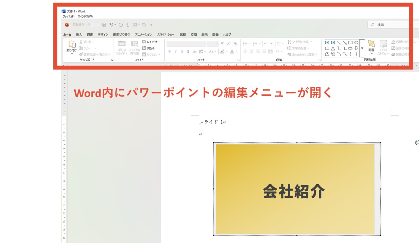Toggle underline formatting
Screen dimensions: 419x243
182,51
